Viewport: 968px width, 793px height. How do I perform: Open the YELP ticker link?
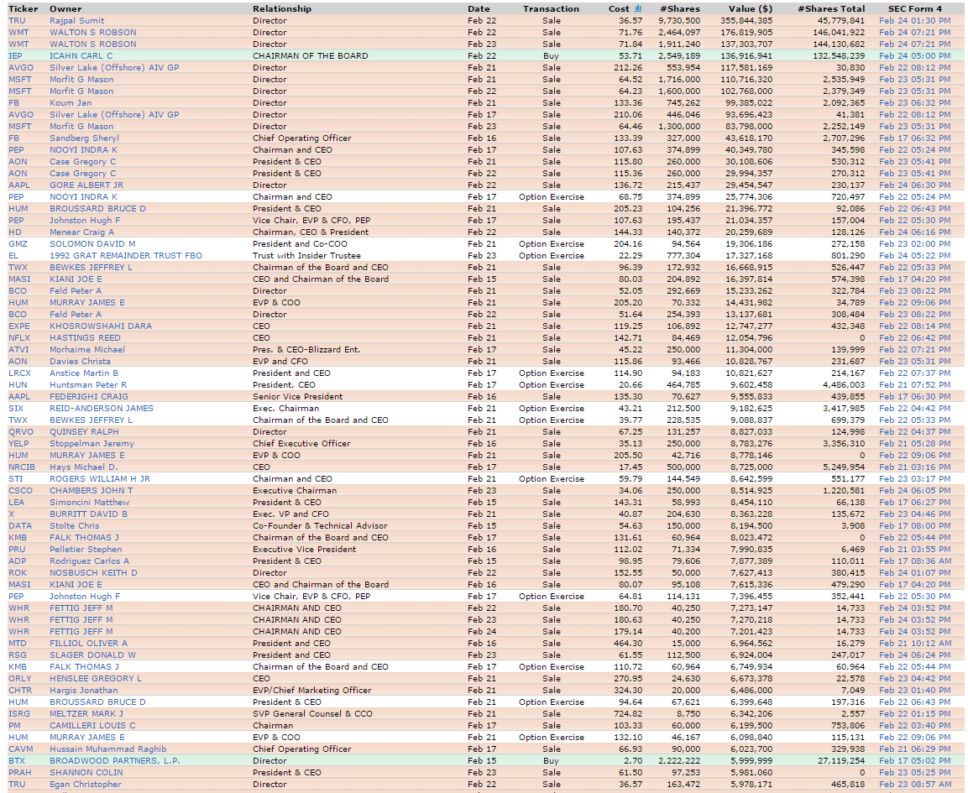18,444
